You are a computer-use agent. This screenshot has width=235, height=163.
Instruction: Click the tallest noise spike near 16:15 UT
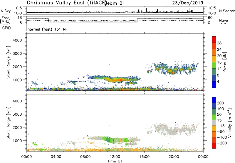coord(146,10)
